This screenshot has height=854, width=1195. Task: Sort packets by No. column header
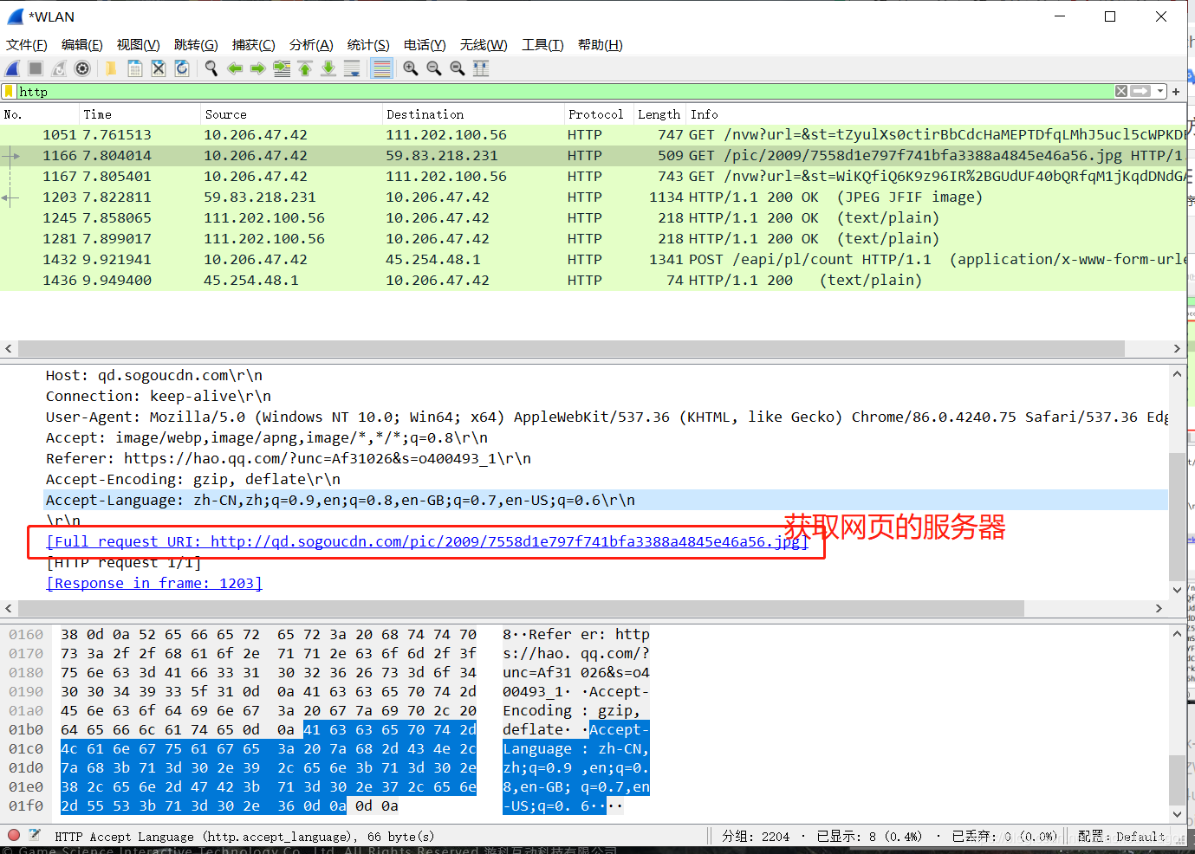[x=39, y=114]
